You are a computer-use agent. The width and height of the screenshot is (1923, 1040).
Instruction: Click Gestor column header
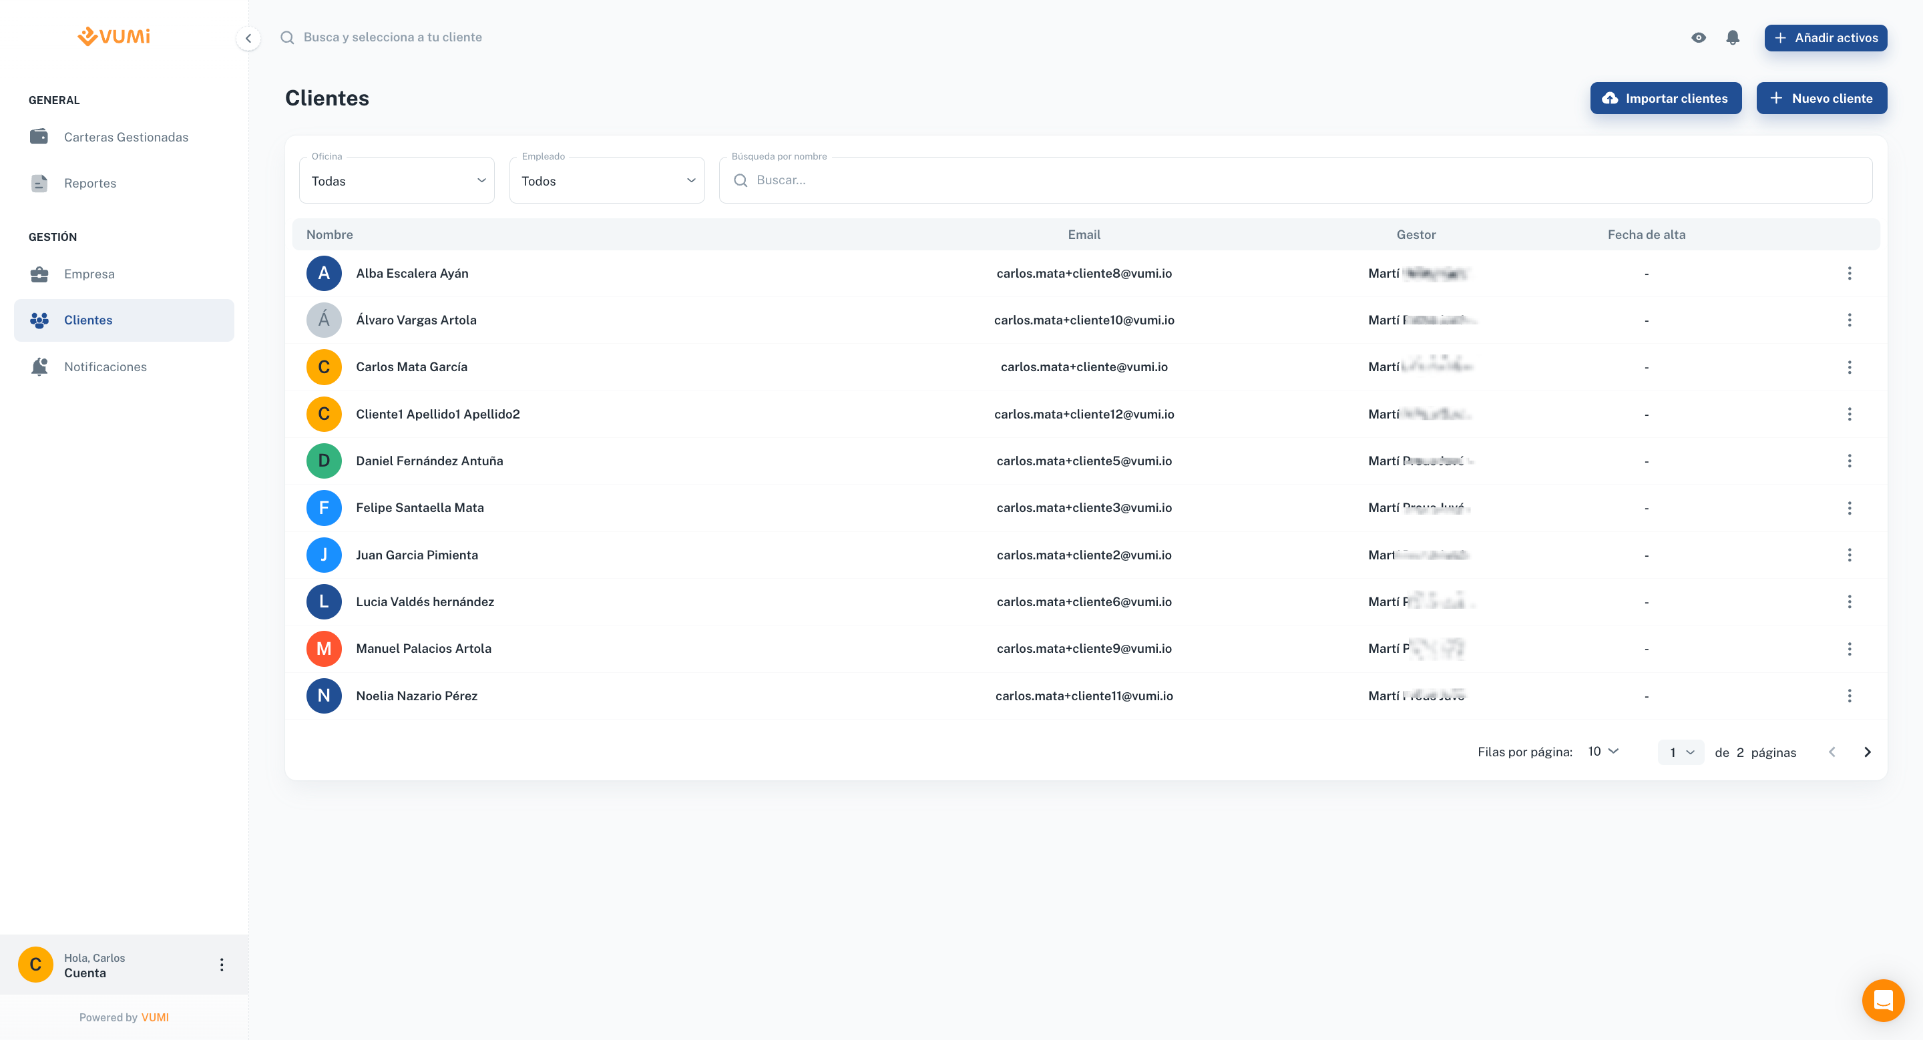(x=1416, y=234)
